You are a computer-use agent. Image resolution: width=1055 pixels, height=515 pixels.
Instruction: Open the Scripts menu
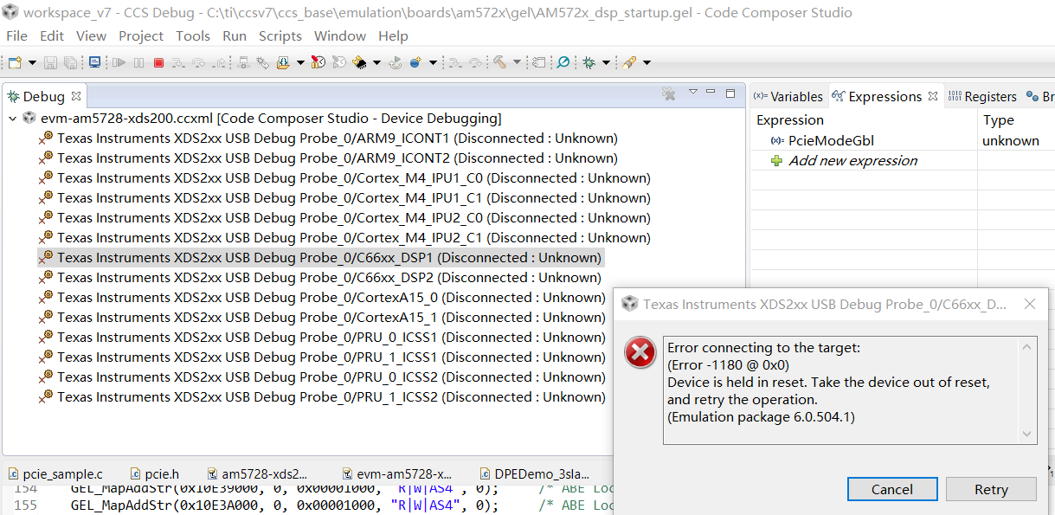(280, 35)
